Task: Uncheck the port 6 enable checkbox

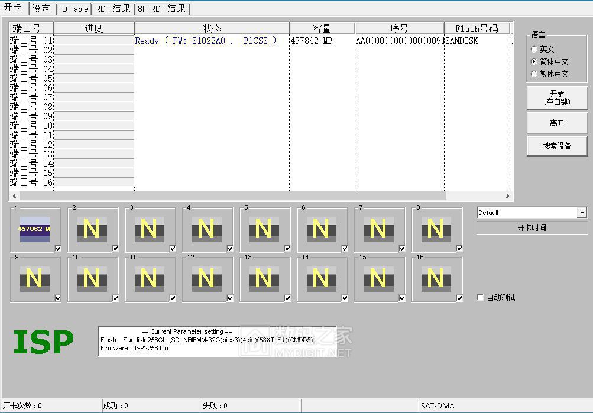Action: (345, 248)
